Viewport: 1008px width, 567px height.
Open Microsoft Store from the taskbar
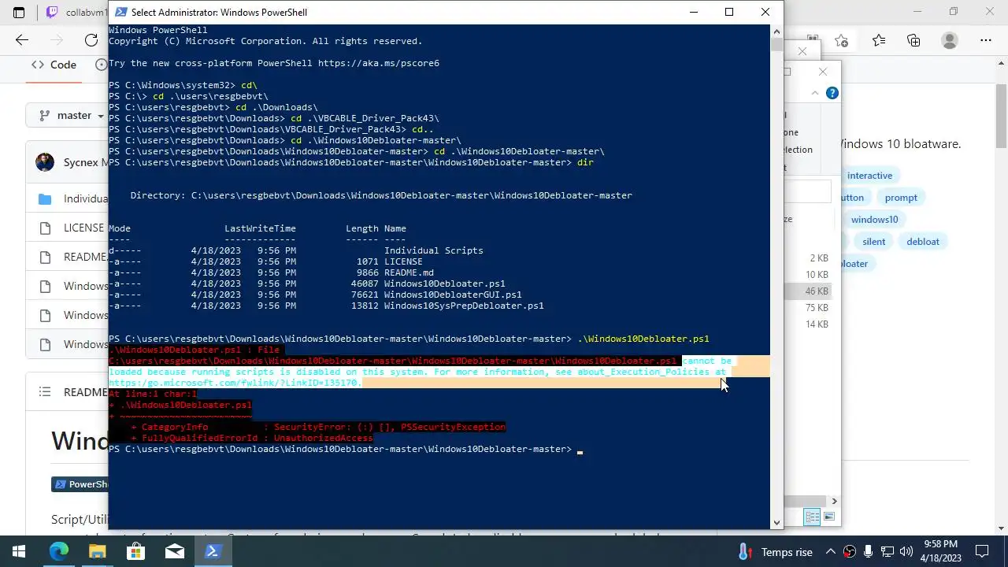(x=135, y=551)
